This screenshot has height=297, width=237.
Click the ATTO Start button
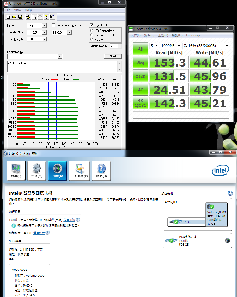pos(113,56)
